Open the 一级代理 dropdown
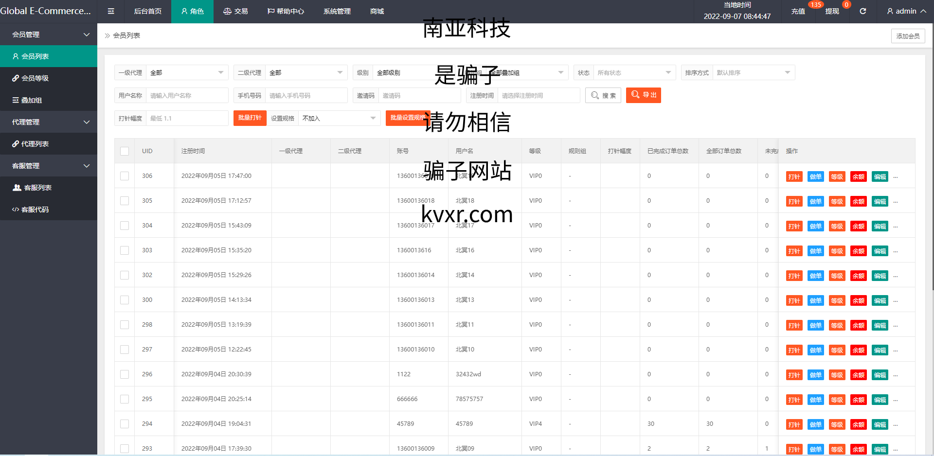Image resolution: width=934 pixels, height=456 pixels. [187, 72]
